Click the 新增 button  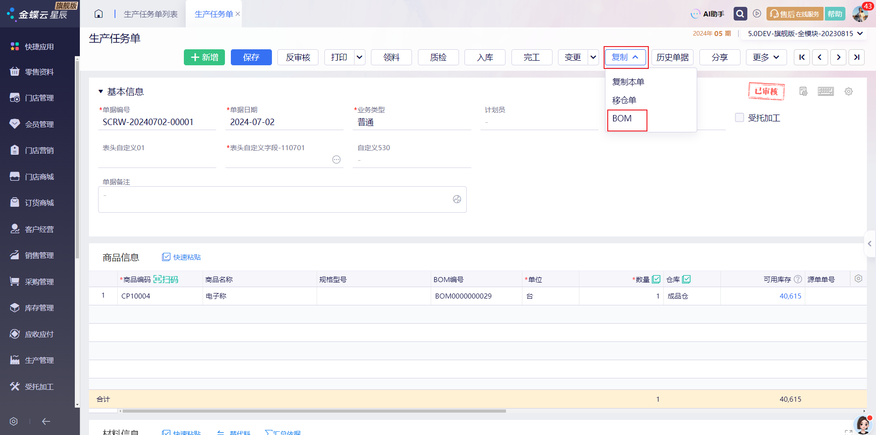(204, 57)
